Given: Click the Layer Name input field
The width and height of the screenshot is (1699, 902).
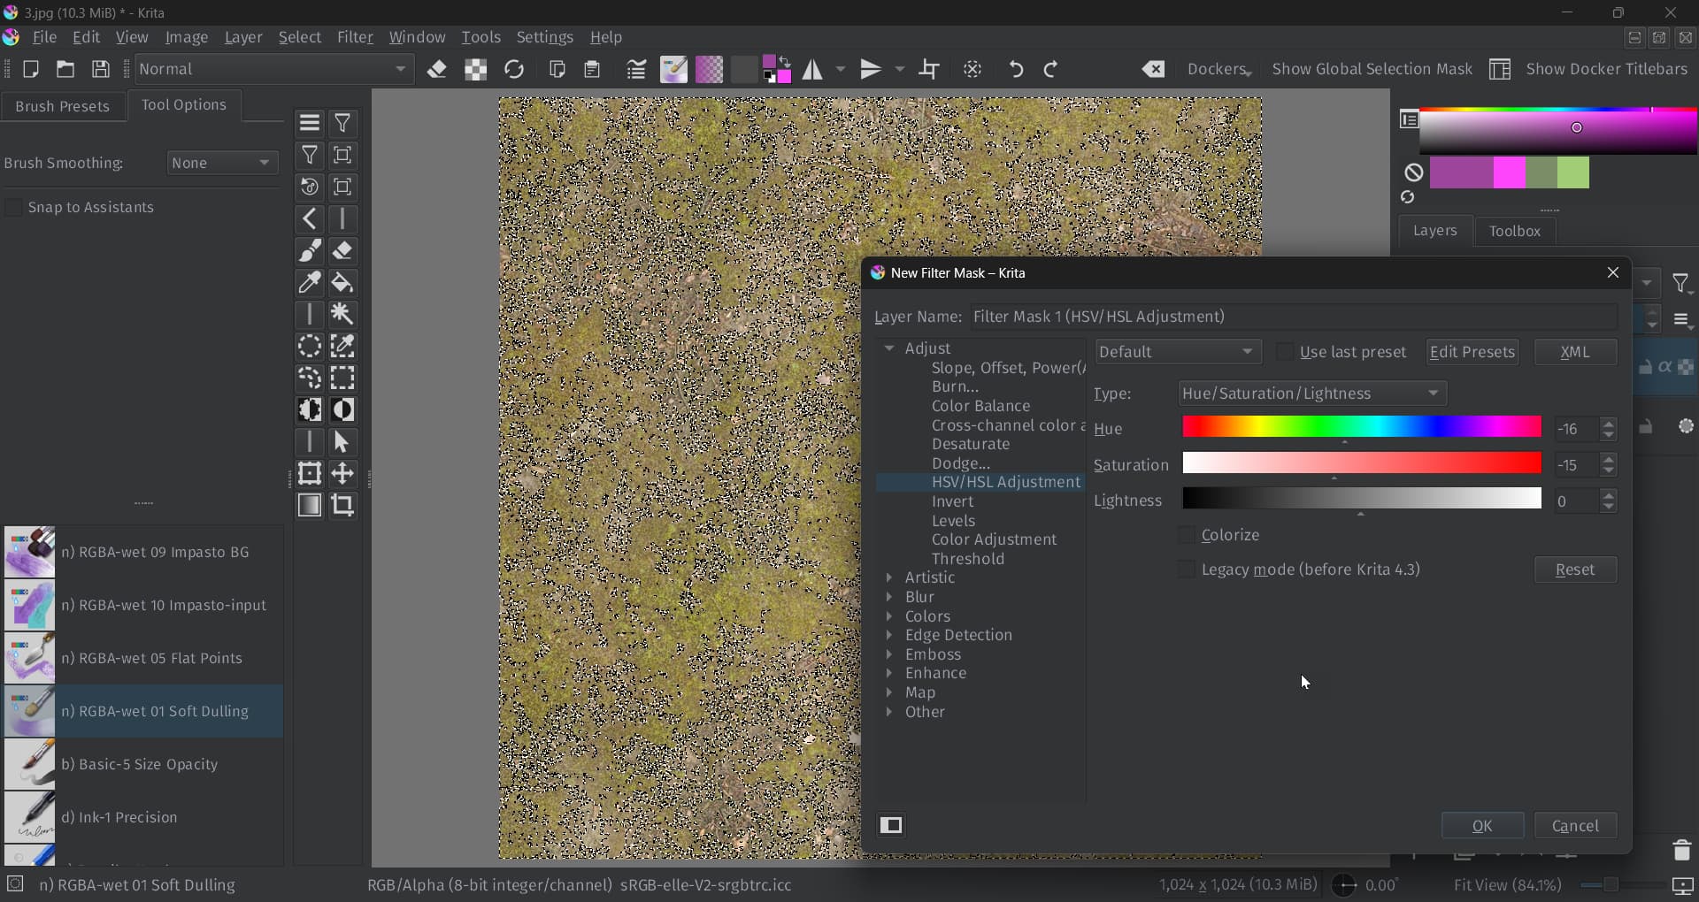Looking at the screenshot, I should [x=1293, y=317].
